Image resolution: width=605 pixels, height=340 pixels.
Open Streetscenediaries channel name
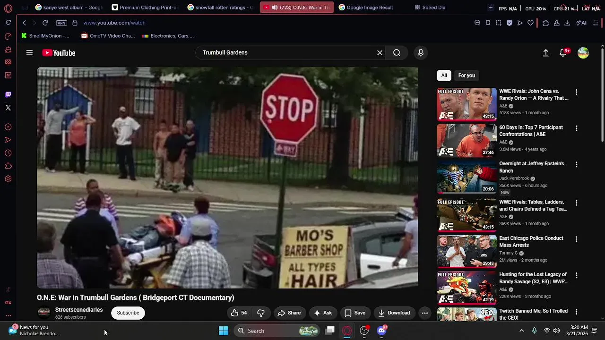[79, 310]
